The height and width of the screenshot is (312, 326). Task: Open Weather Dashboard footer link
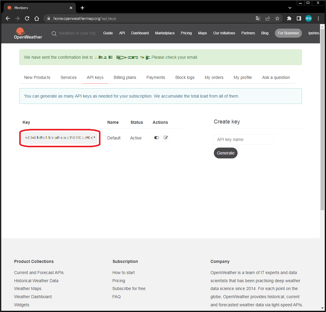click(33, 297)
